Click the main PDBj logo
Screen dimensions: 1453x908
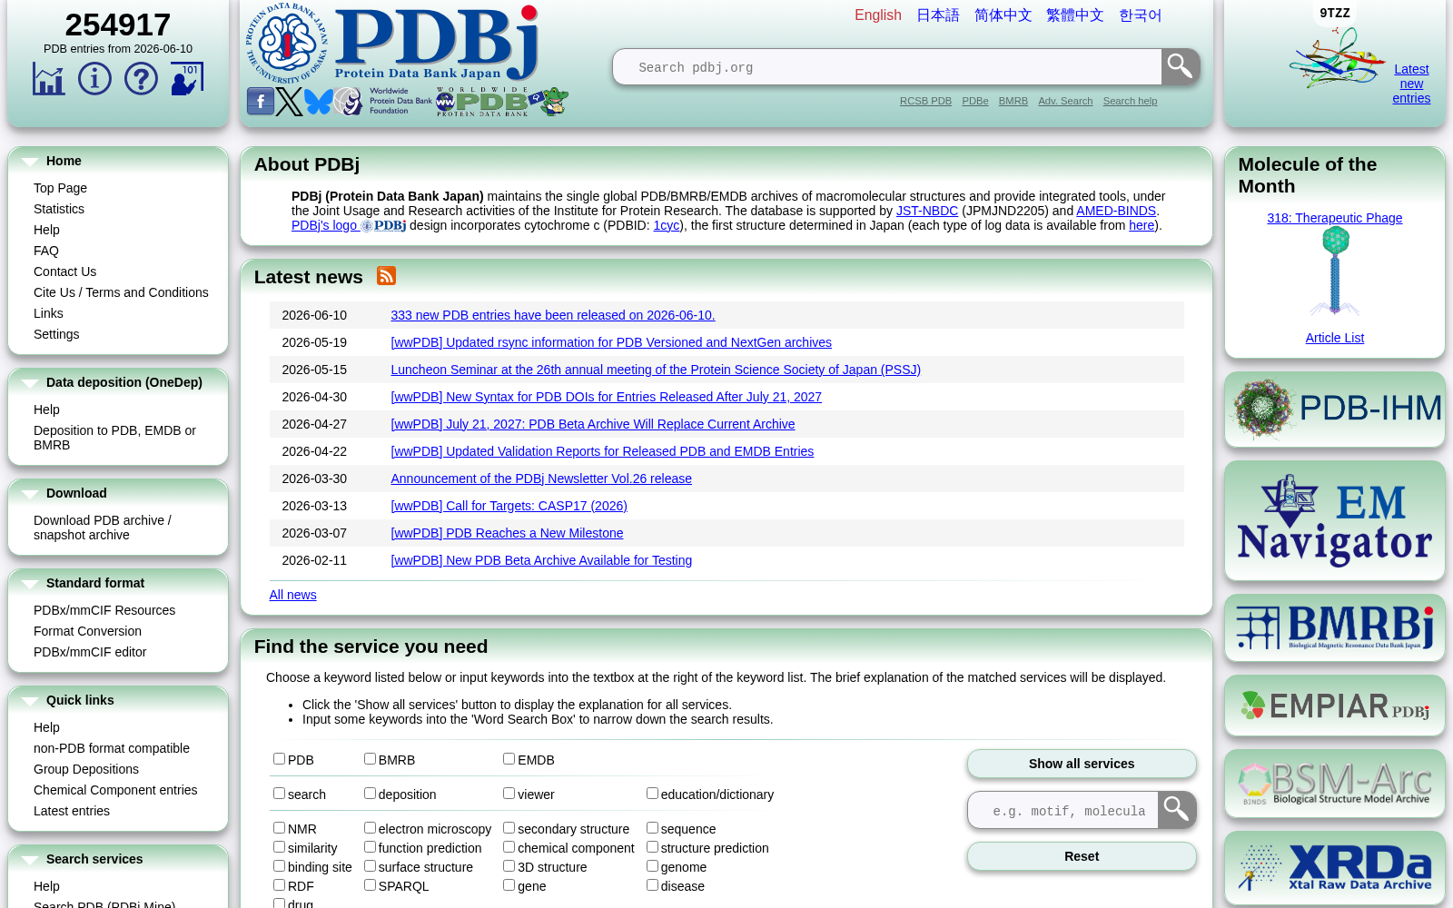tap(438, 44)
